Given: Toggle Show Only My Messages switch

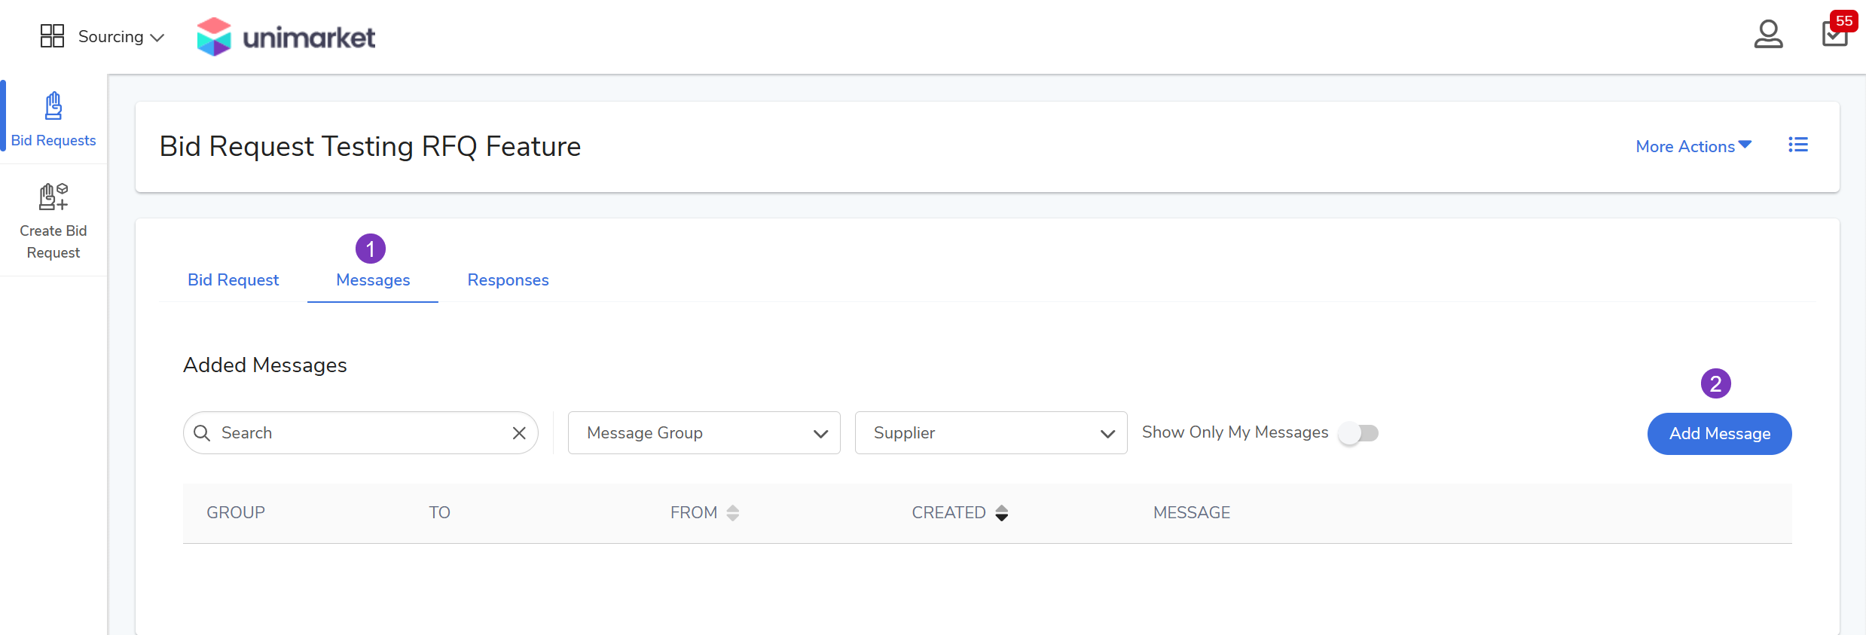Looking at the screenshot, I should click(x=1358, y=433).
